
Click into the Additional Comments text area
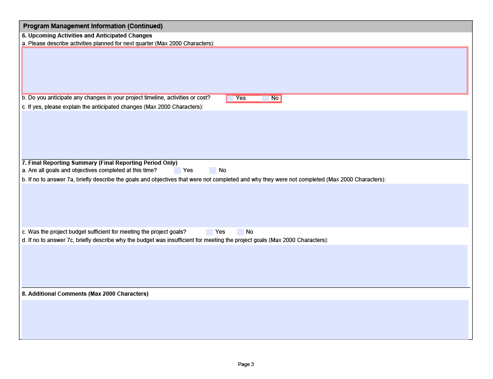(x=244, y=319)
